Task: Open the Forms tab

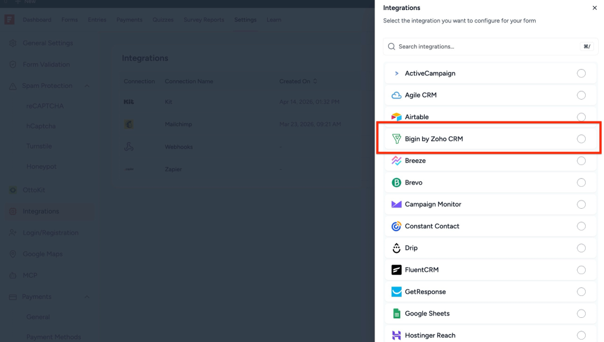Action: point(70,19)
